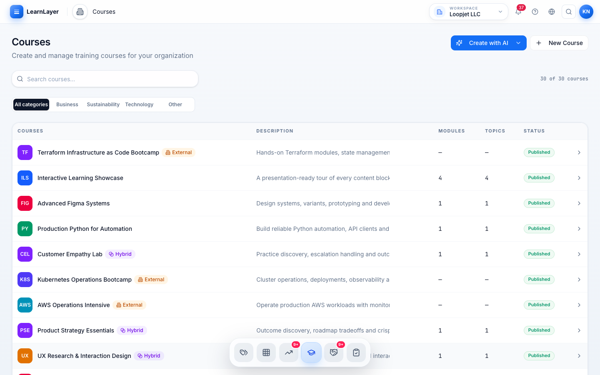Click the PY course avatar icon
Image resolution: width=600 pixels, height=375 pixels.
(x=25, y=229)
